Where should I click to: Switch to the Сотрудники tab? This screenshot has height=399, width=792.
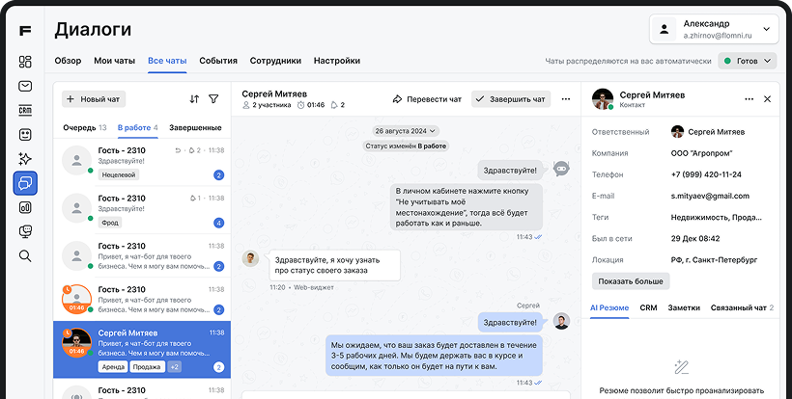tap(275, 61)
